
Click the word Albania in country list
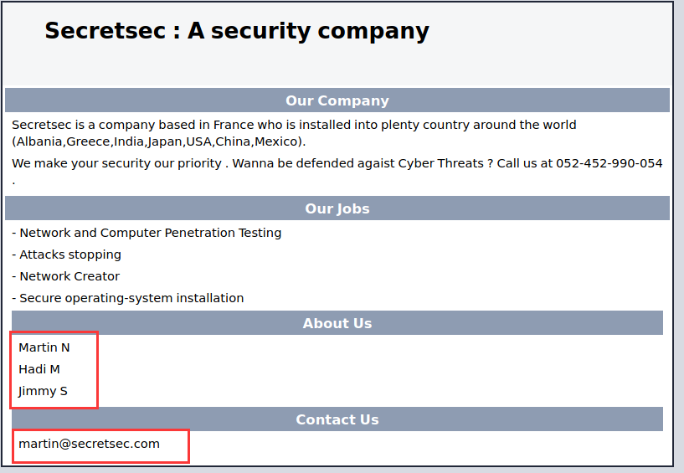click(x=39, y=141)
